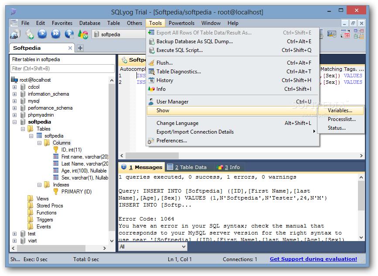Click the execute and edit result icon
This screenshot has height=276, width=378.
pos(69,34)
